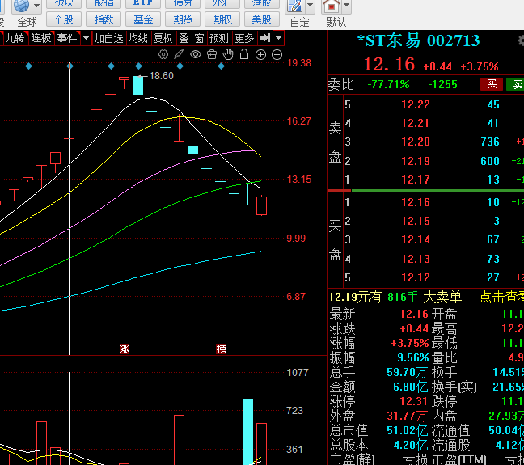Open the toolbox icon in chart toolbar

(x=212, y=54)
